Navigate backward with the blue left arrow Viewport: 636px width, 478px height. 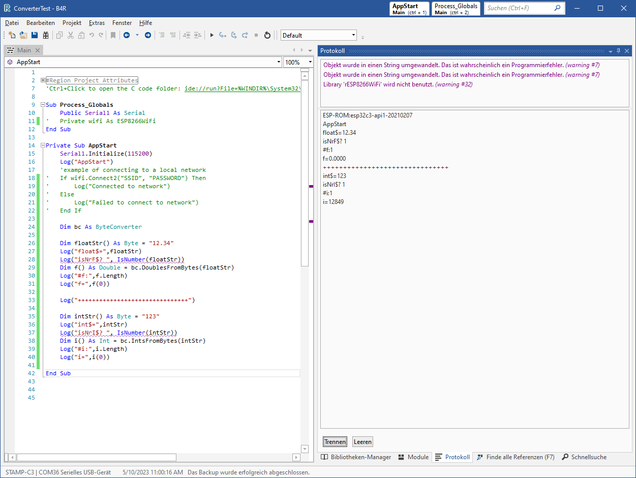[127, 35]
